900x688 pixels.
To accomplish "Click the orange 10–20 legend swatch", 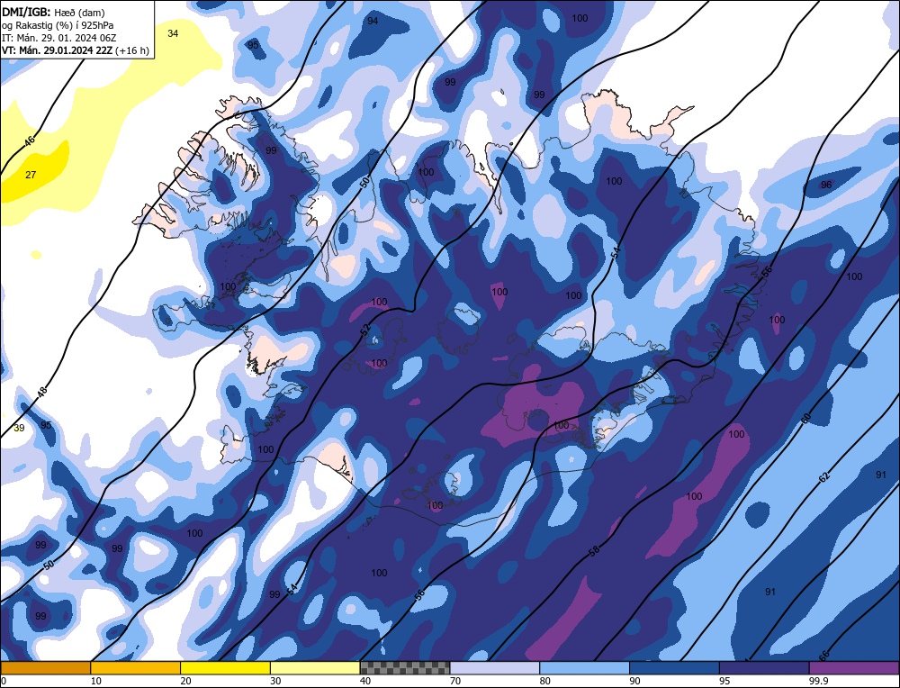I will coord(136,667).
